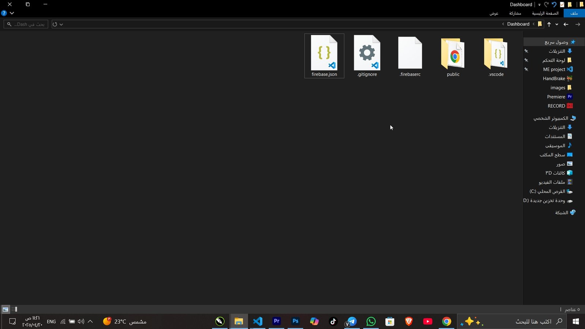585x329 pixels.
Task: Open the address bar history dropdown
Action: [x=61, y=24]
